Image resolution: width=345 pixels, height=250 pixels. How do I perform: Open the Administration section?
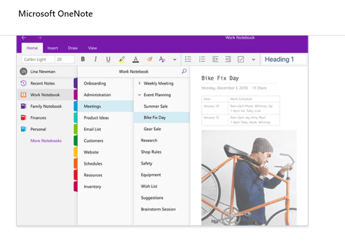[105, 95]
